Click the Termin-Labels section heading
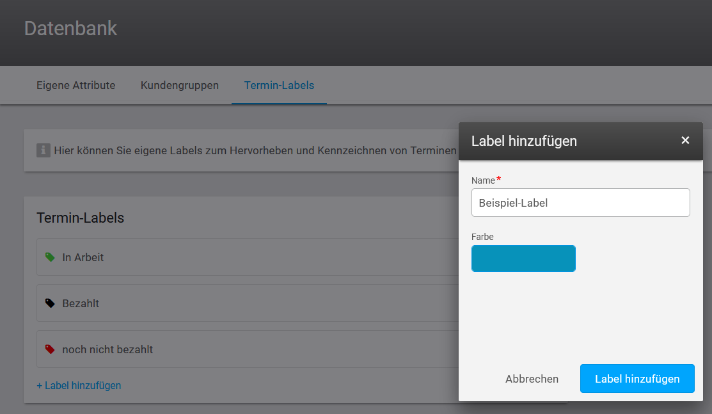 point(80,218)
